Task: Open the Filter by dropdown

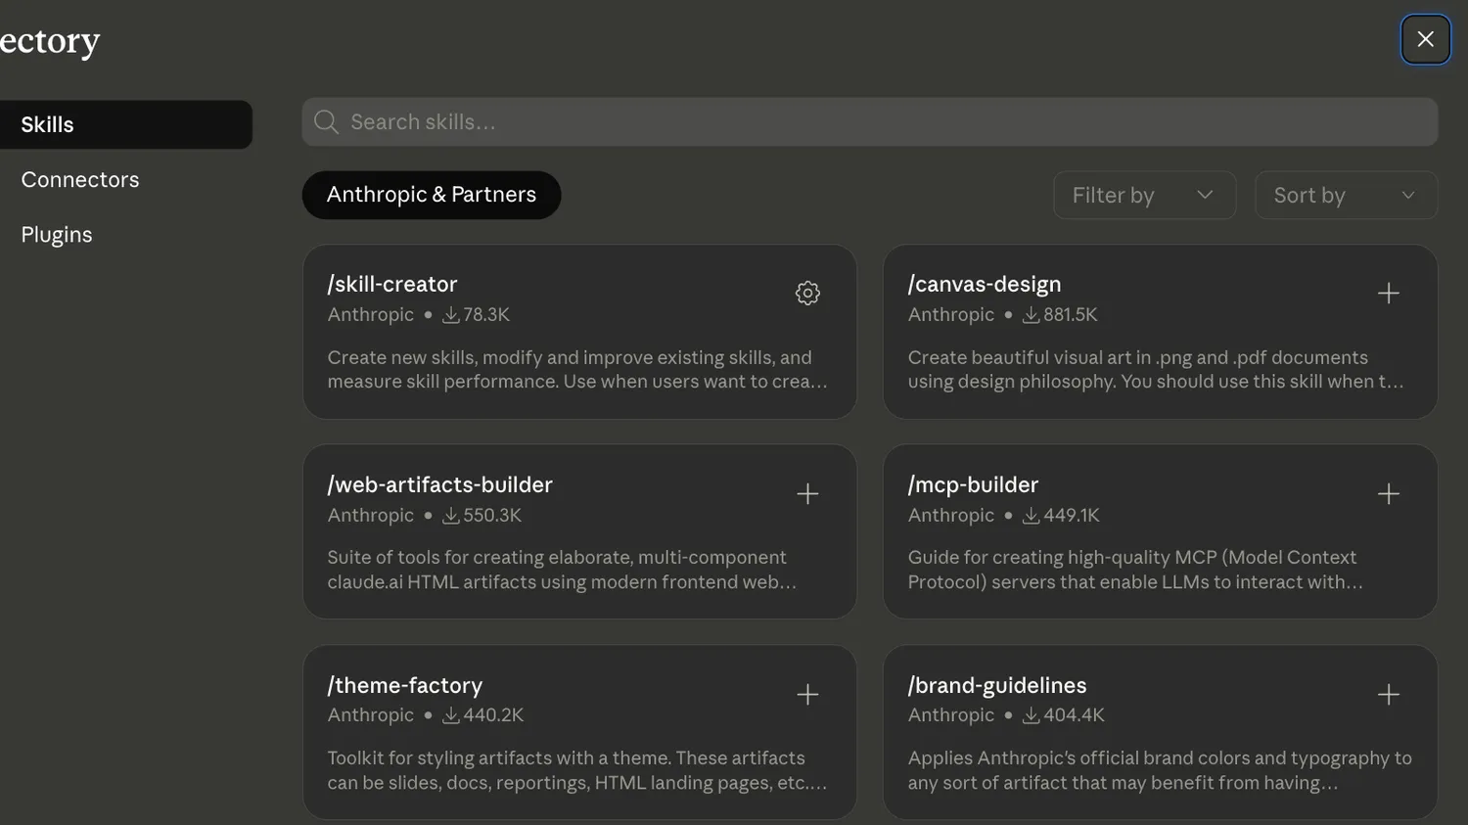Action: click(1144, 195)
